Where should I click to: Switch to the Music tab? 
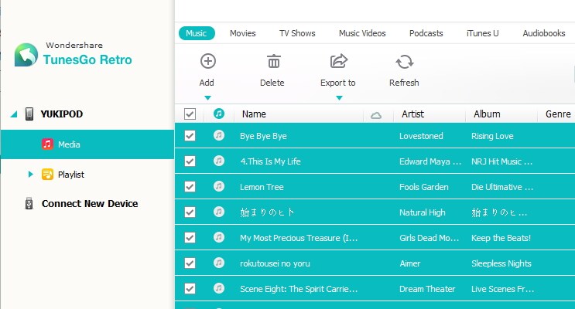tap(197, 33)
